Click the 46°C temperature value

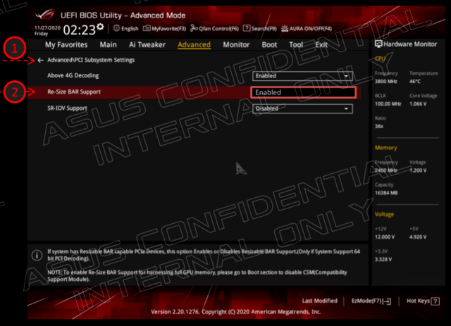[x=415, y=82]
